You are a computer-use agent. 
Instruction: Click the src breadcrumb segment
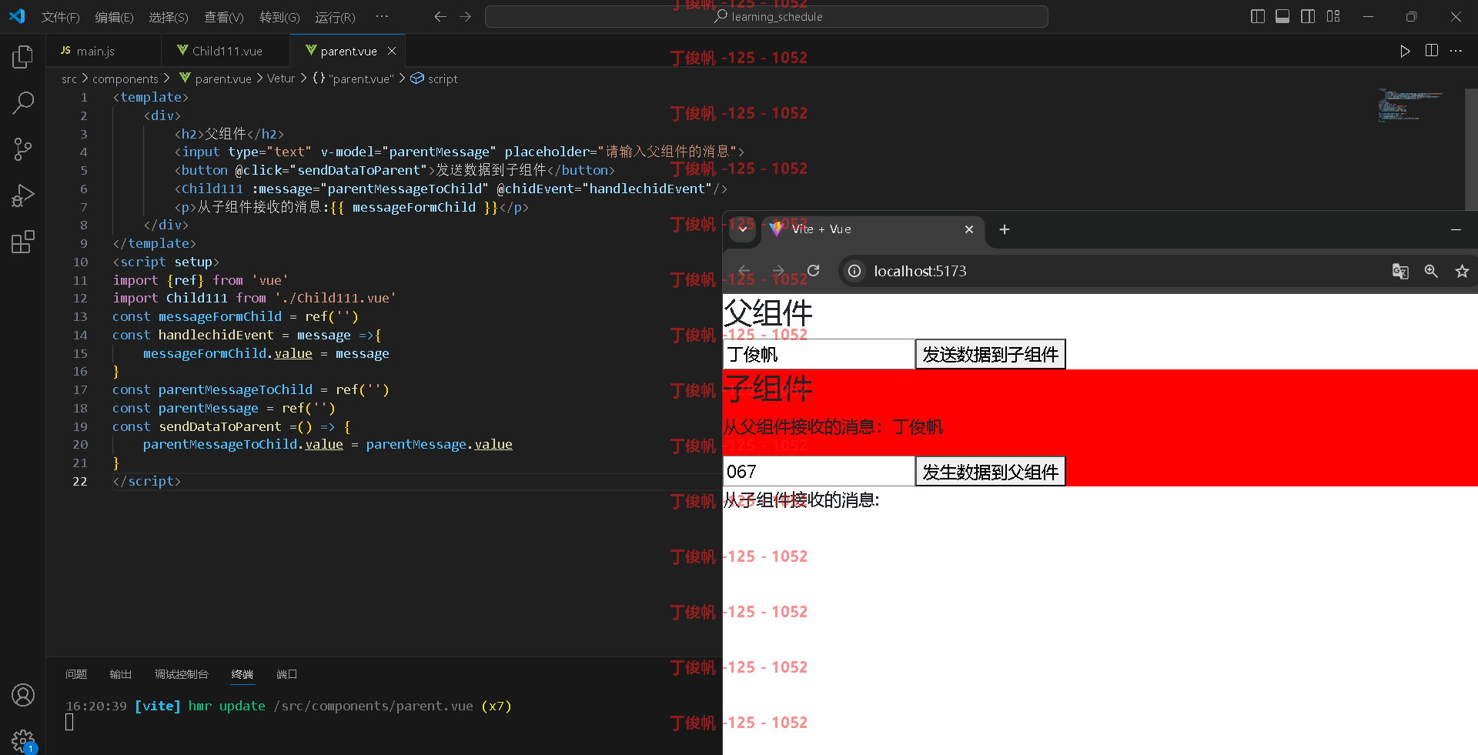pyautogui.click(x=69, y=79)
